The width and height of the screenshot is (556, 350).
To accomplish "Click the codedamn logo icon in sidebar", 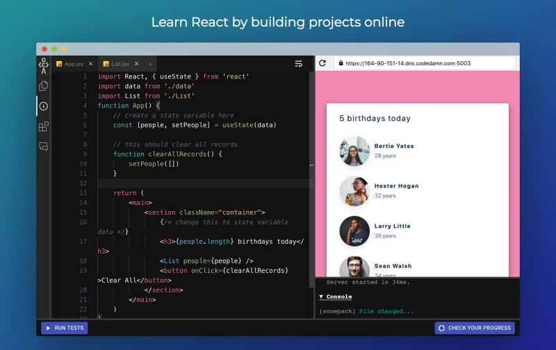I will (x=44, y=66).
